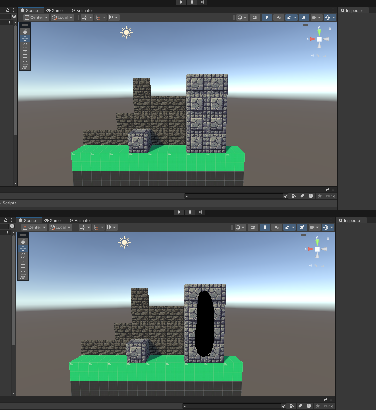376x410 pixels.
Task: Click the lower Project panel search field
Action: (232, 406)
